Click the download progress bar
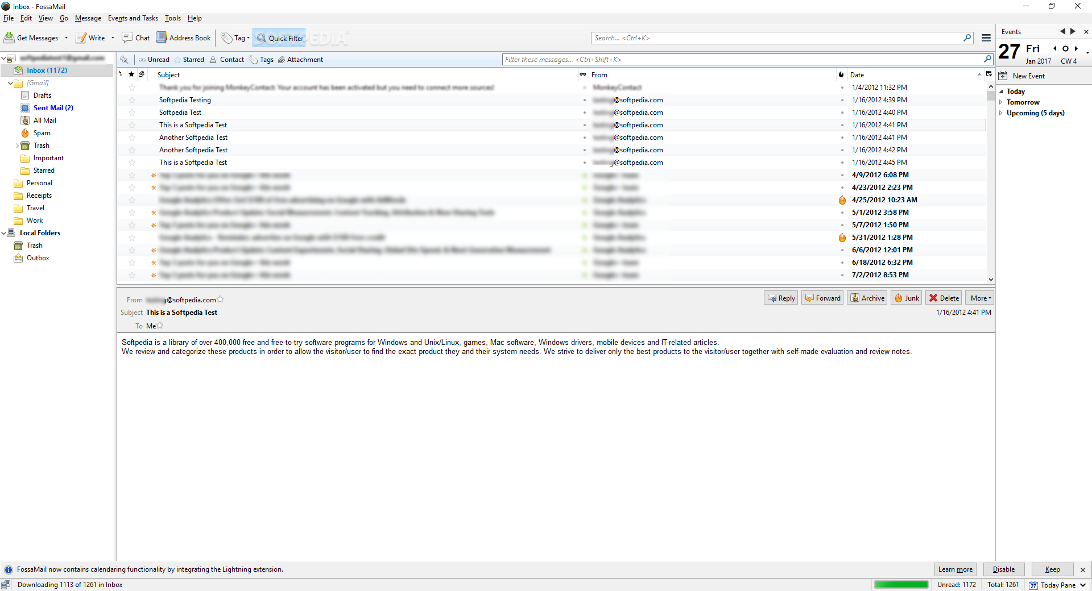Viewport: 1092px width, 591px height. 901,584
